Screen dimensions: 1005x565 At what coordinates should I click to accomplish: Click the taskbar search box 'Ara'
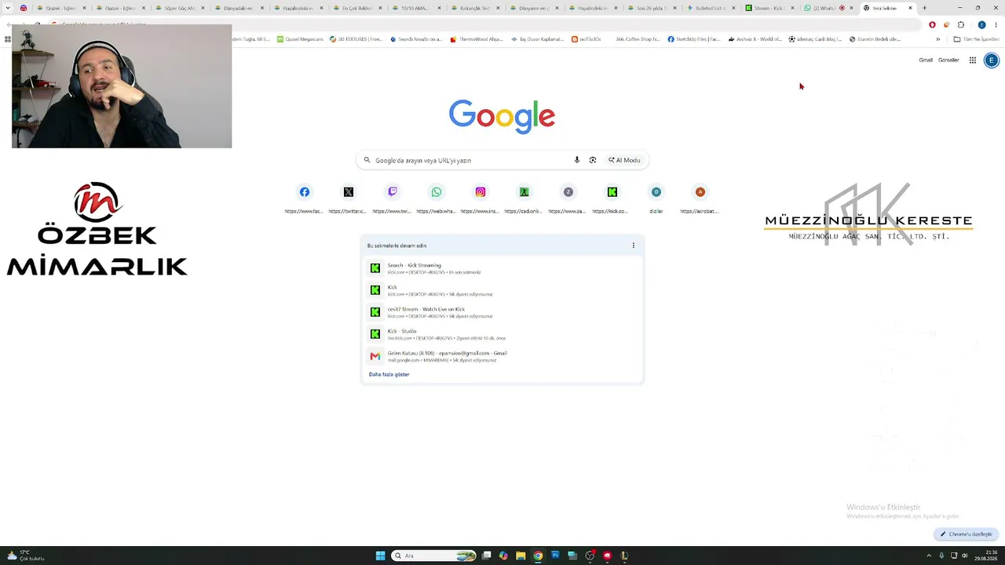(434, 556)
